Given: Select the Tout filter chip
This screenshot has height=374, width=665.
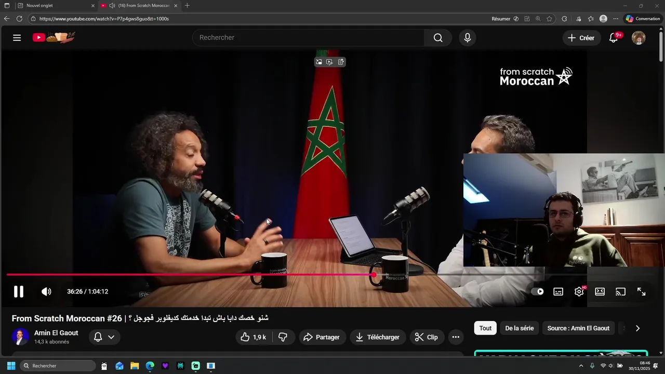Looking at the screenshot, I should (x=485, y=328).
